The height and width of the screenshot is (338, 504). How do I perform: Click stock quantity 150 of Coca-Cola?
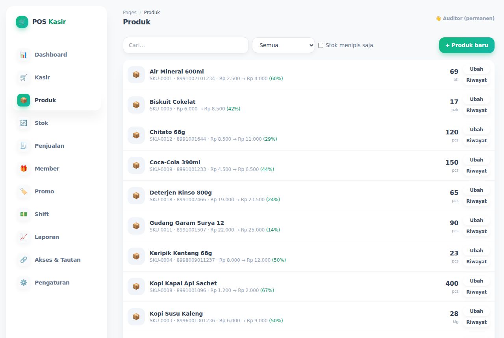(452, 162)
